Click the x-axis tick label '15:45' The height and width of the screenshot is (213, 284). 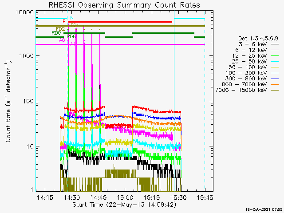(205, 197)
